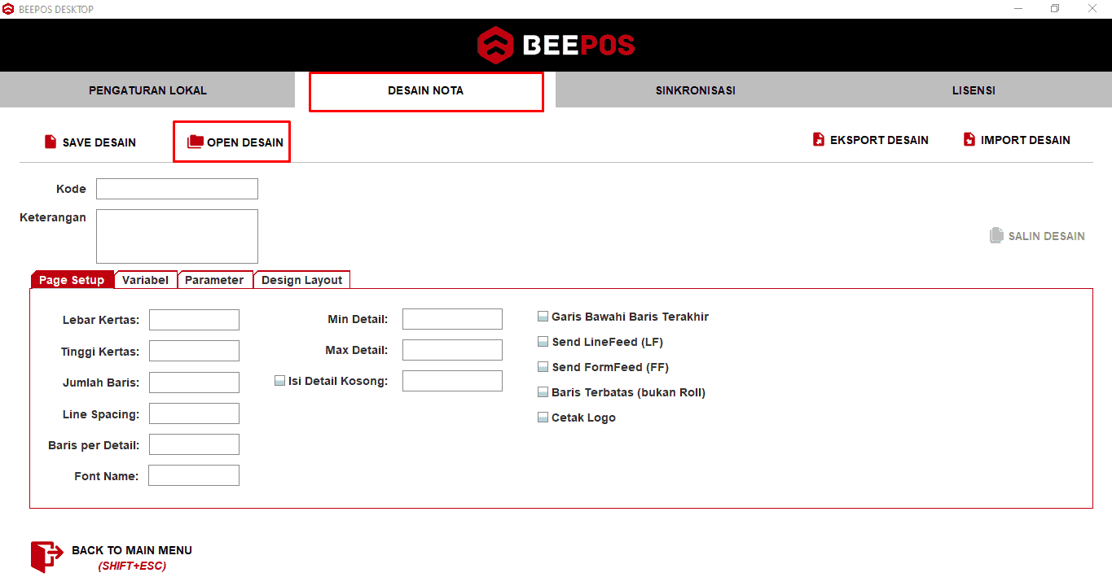Toggle Isi Detail Kosong checkbox

280,380
